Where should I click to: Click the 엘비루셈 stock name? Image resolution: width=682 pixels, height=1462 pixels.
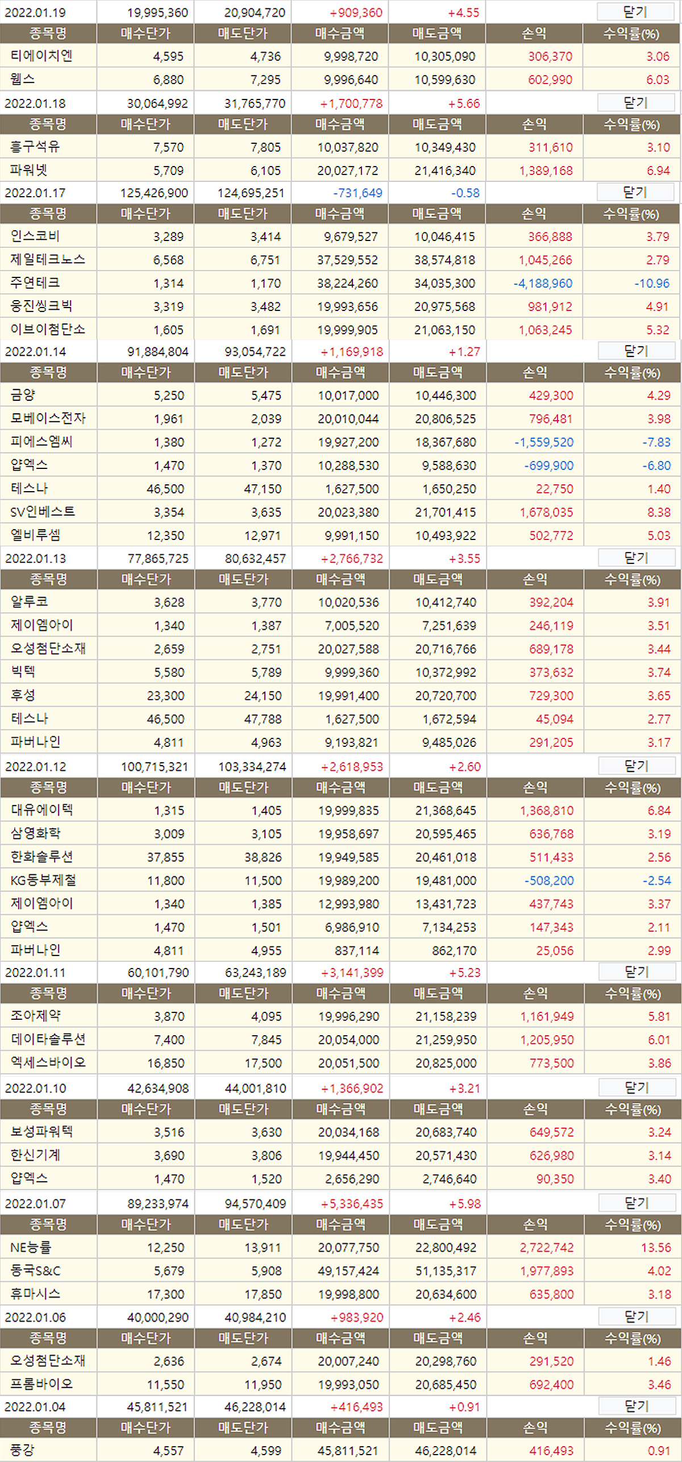[36, 535]
